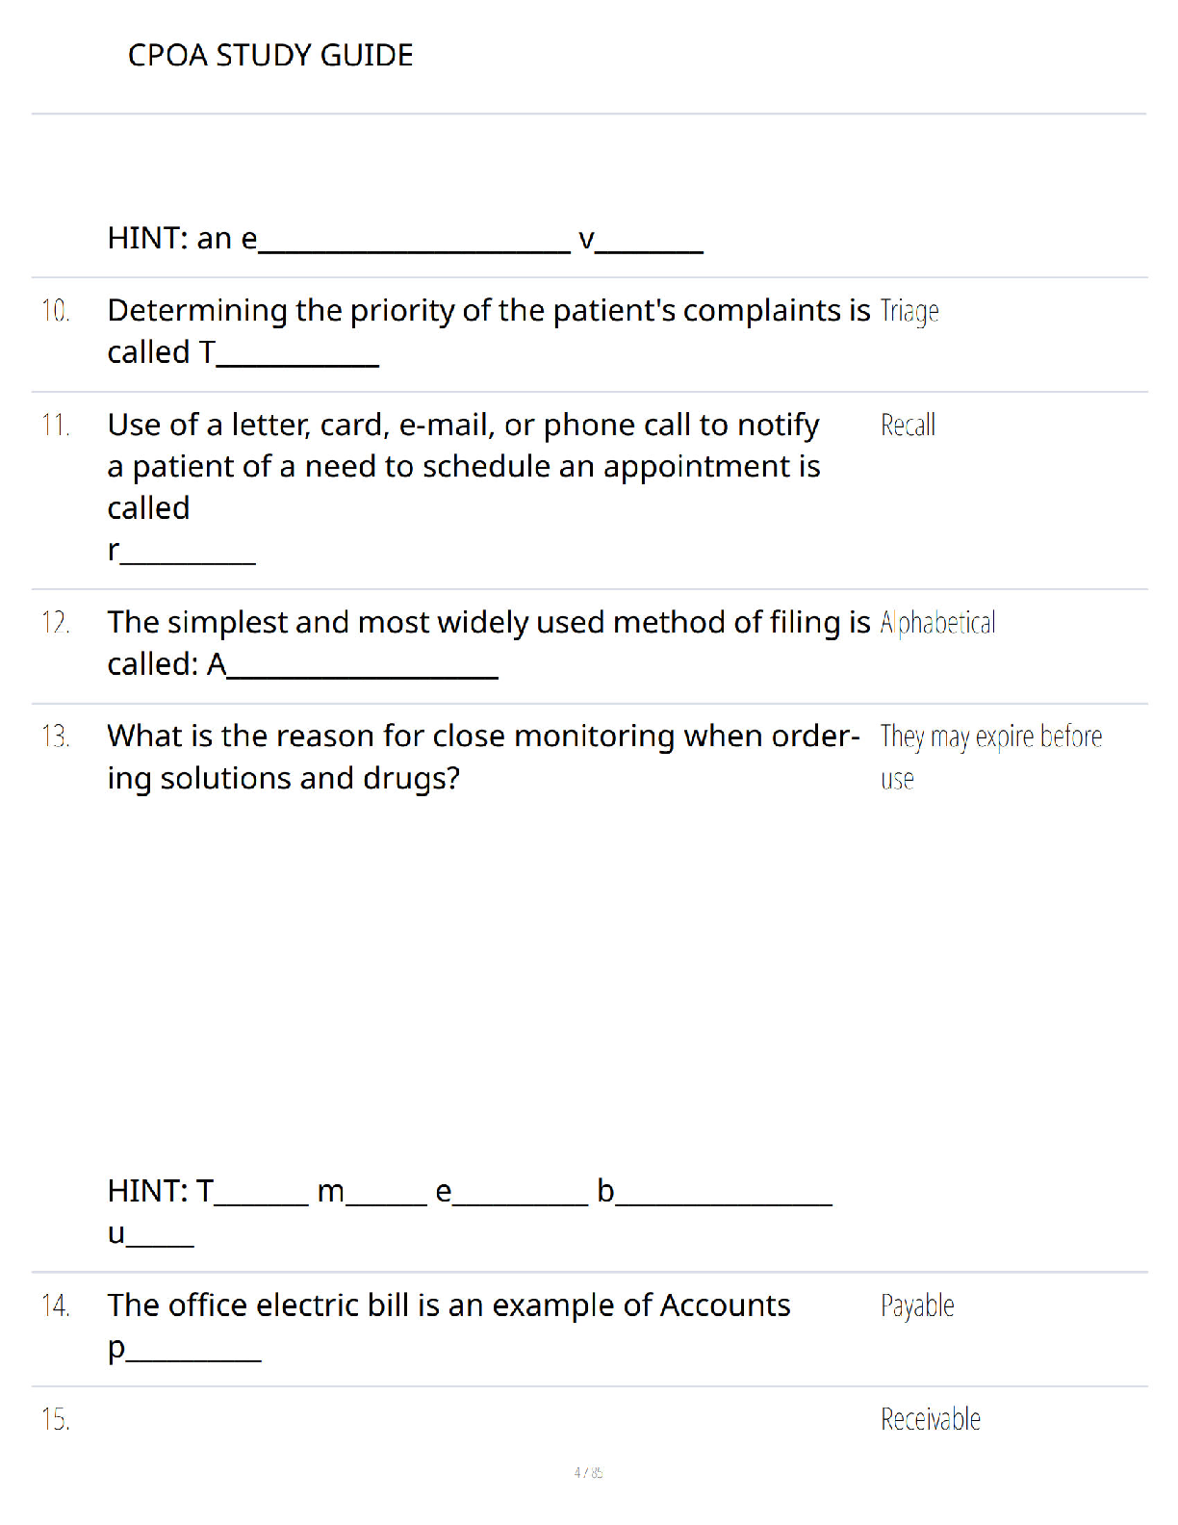The image size is (1178, 1525).
Task: Select the answer text Triage
Action: point(909,311)
